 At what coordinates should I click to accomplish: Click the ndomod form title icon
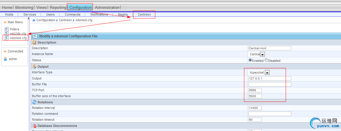[35, 36]
